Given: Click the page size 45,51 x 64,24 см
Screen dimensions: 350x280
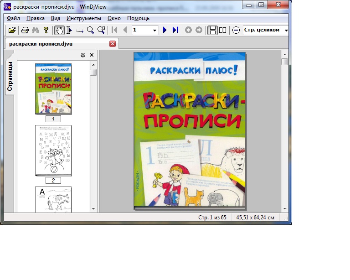Looking at the screenshot, I should pos(255,218).
